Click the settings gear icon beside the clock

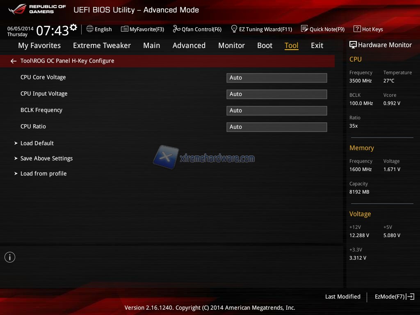[x=73, y=27]
